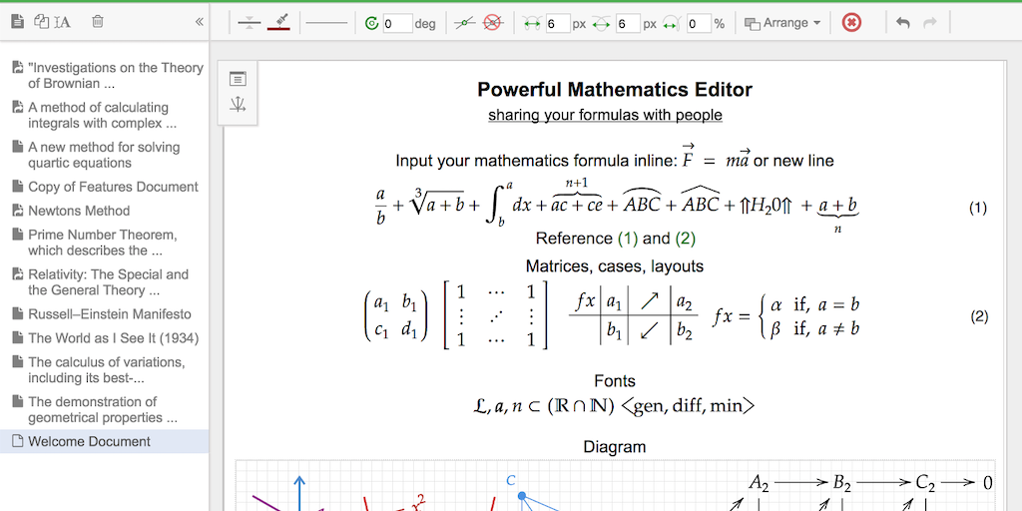The image size is (1022, 511).
Task: Click the "sharing your formulas with people" subtitle
Action: tap(605, 116)
